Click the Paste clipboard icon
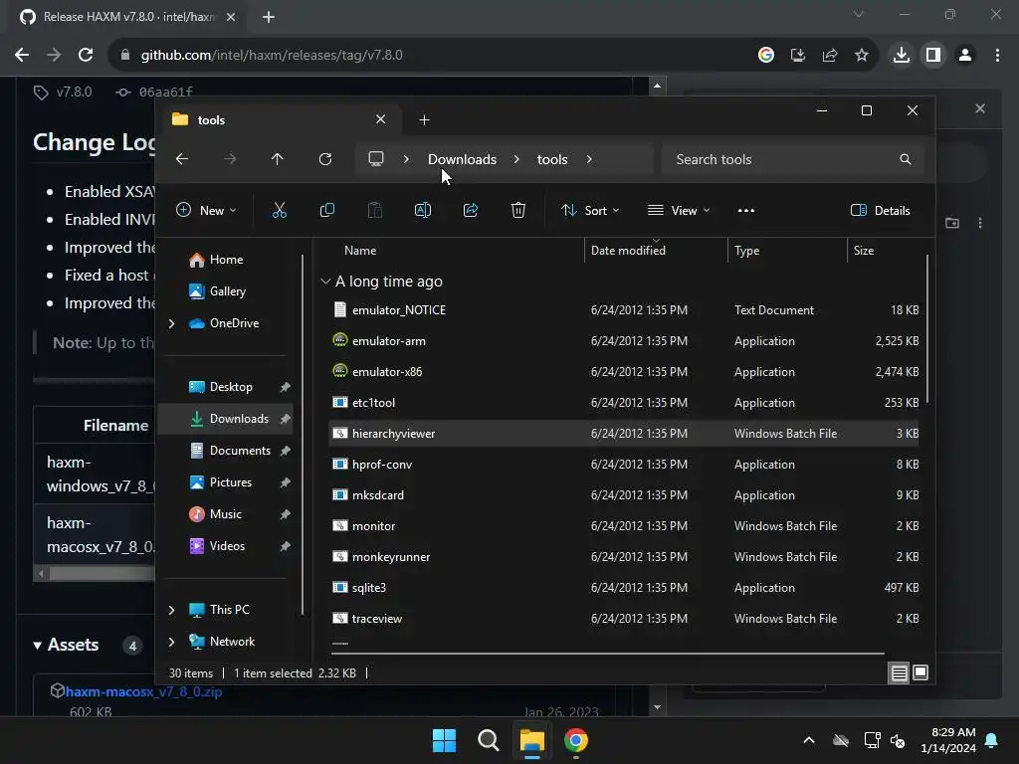Image resolution: width=1019 pixels, height=764 pixels. point(375,210)
